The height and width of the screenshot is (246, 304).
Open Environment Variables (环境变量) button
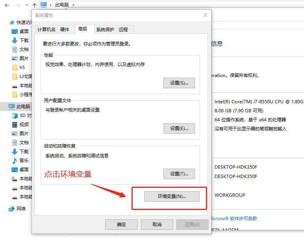(172, 196)
